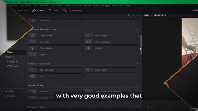This screenshot has height=111, width=198.
Task: Collapse the Resolve FX Key section
Action: point(138,85)
